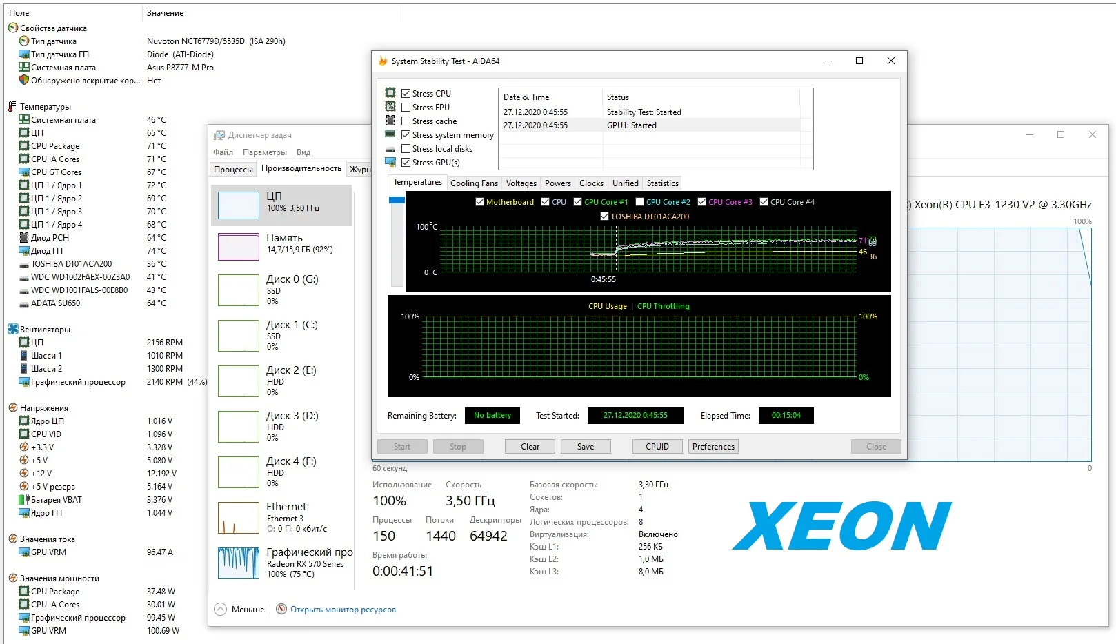Open the Открыть монитор ресурсов link
Screen dimensions: 1116x644
click(343, 610)
